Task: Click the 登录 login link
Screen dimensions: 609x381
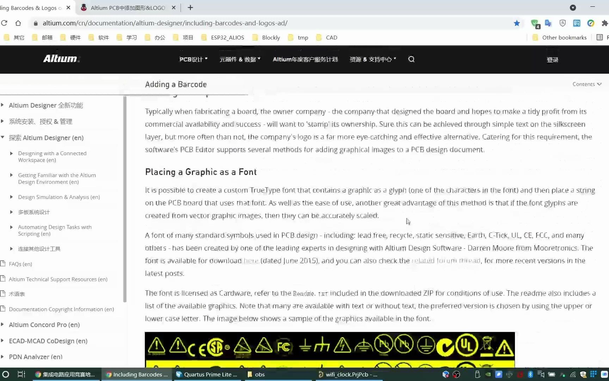Action: click(552, 60)
